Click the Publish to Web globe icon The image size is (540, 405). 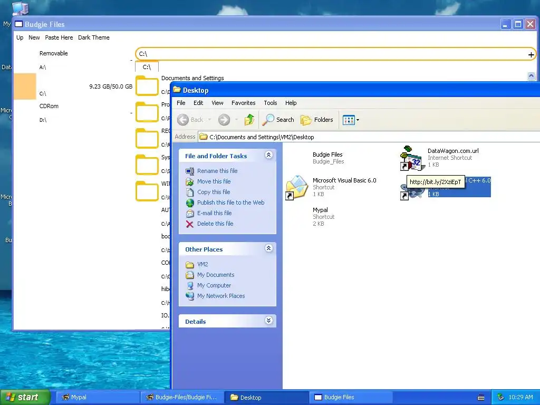point(190,203)
